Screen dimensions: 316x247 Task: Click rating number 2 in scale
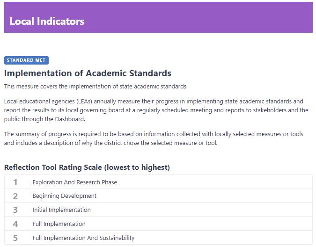15,196
